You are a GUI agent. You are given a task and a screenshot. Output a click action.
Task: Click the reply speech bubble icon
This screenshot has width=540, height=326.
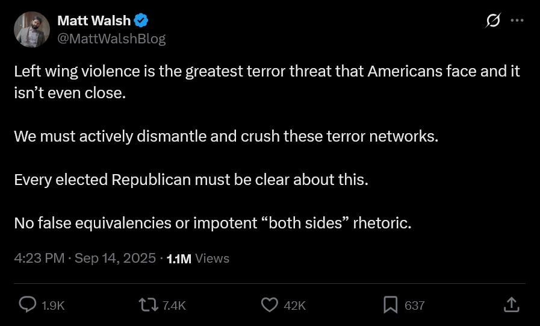point(28,305)
